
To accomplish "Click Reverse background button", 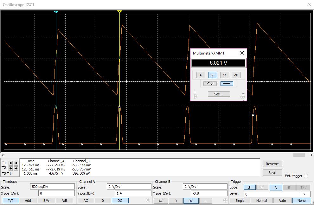I will pos(272,164).
